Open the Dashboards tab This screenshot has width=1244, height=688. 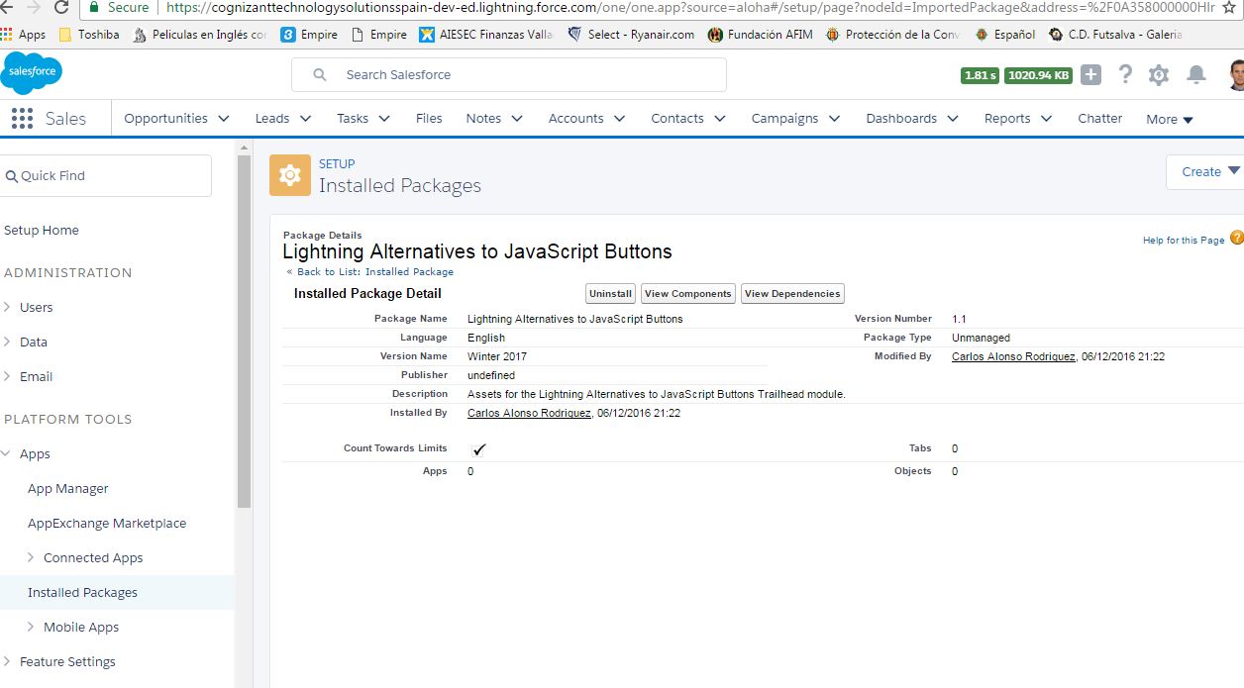pos(901,118)
